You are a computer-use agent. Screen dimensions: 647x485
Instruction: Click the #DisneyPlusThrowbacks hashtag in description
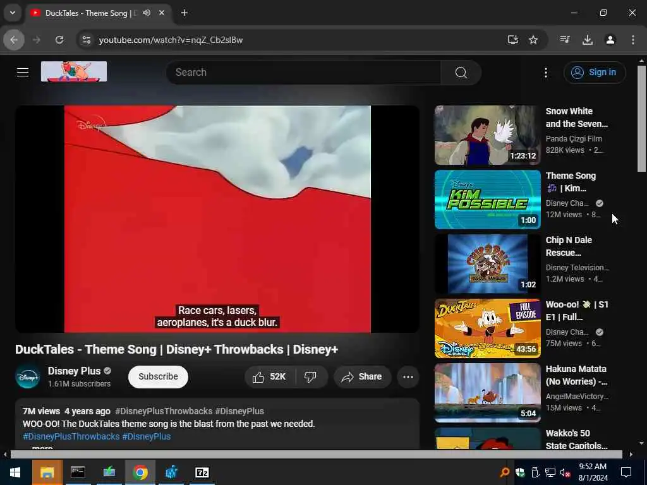pyautogui.click(x=71, y=436)
